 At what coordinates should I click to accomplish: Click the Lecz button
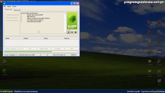coord(30,49)
